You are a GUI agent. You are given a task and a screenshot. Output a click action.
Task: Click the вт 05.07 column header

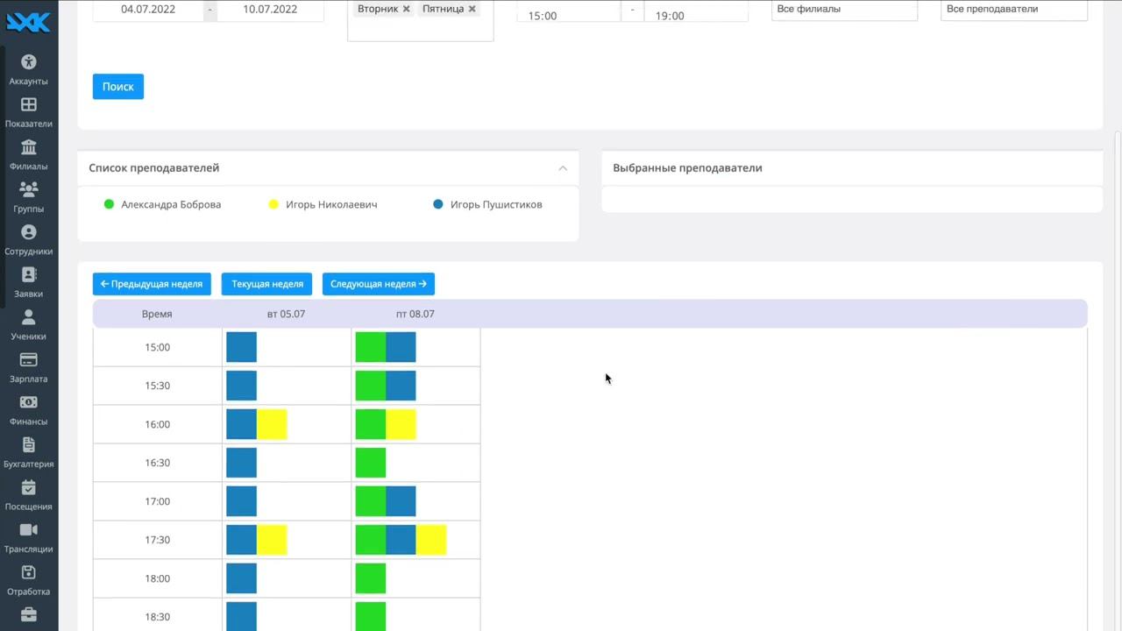pos(286,314)
